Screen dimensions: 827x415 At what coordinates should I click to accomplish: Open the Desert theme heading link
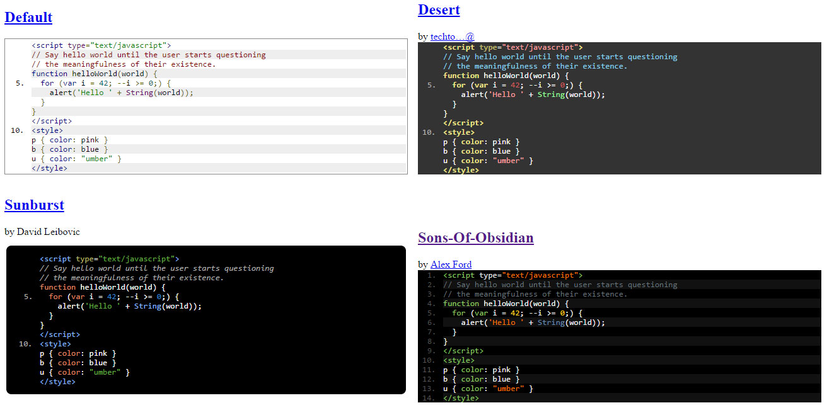[x=439, y=9]
